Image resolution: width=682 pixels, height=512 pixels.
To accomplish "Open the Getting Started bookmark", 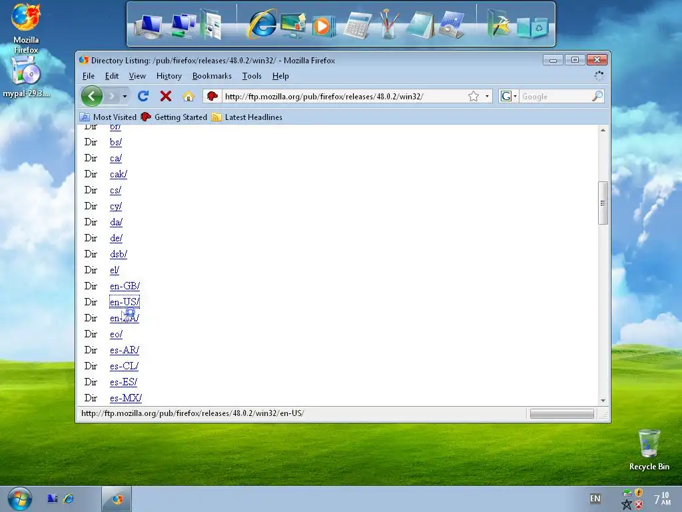I will click(x=174, y=117).
